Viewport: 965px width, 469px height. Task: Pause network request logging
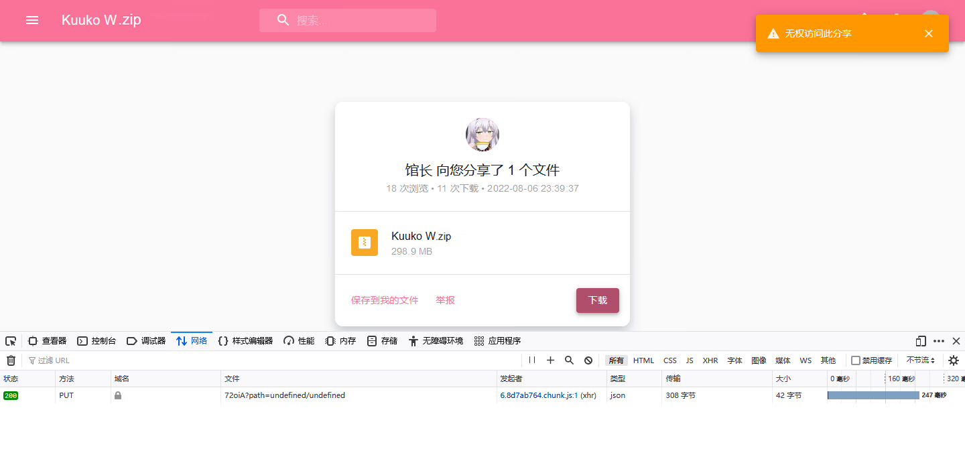click(x=531, y=360)
